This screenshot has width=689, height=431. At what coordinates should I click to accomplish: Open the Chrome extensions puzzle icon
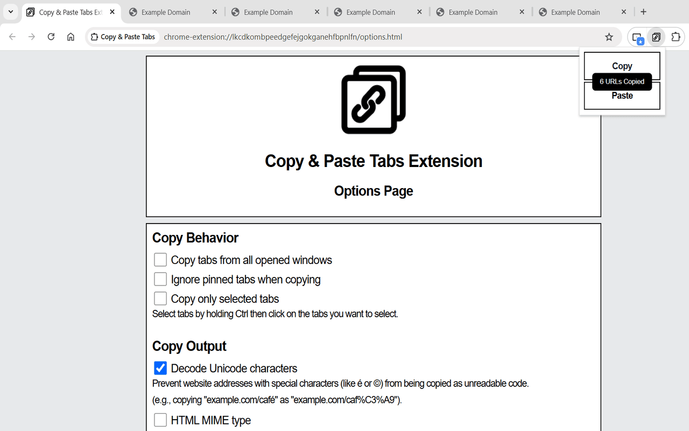[676, 37]
